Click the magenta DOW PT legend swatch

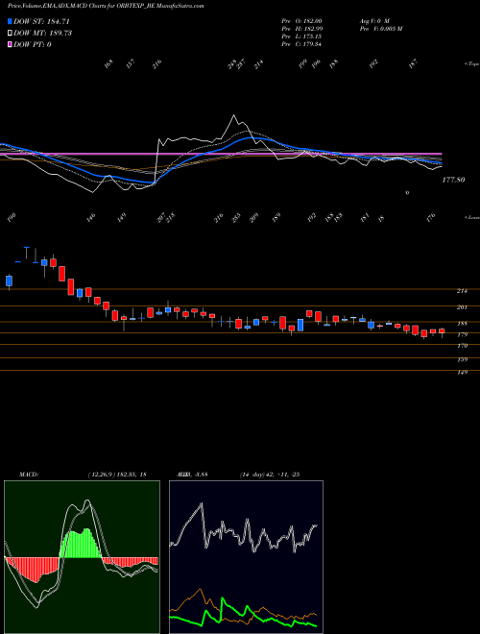click(x=10, y=44)
